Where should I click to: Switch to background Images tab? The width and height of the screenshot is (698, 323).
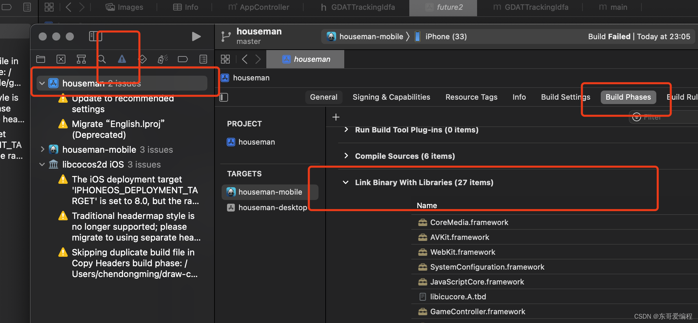[124, 7]
